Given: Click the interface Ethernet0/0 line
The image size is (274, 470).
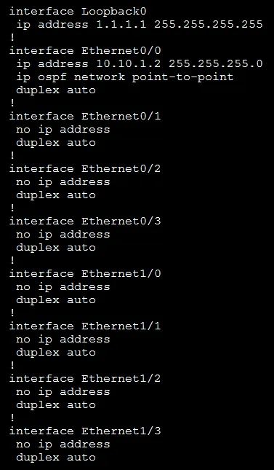Looking at the screenshot, I should 85,51.
